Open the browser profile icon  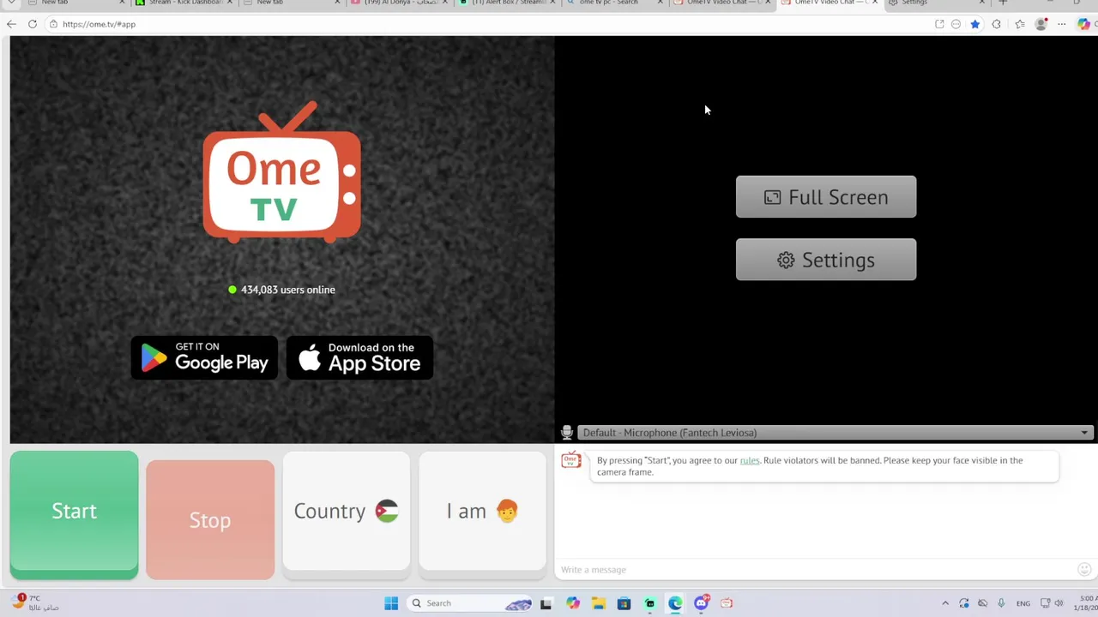[x=1041, y=24]
